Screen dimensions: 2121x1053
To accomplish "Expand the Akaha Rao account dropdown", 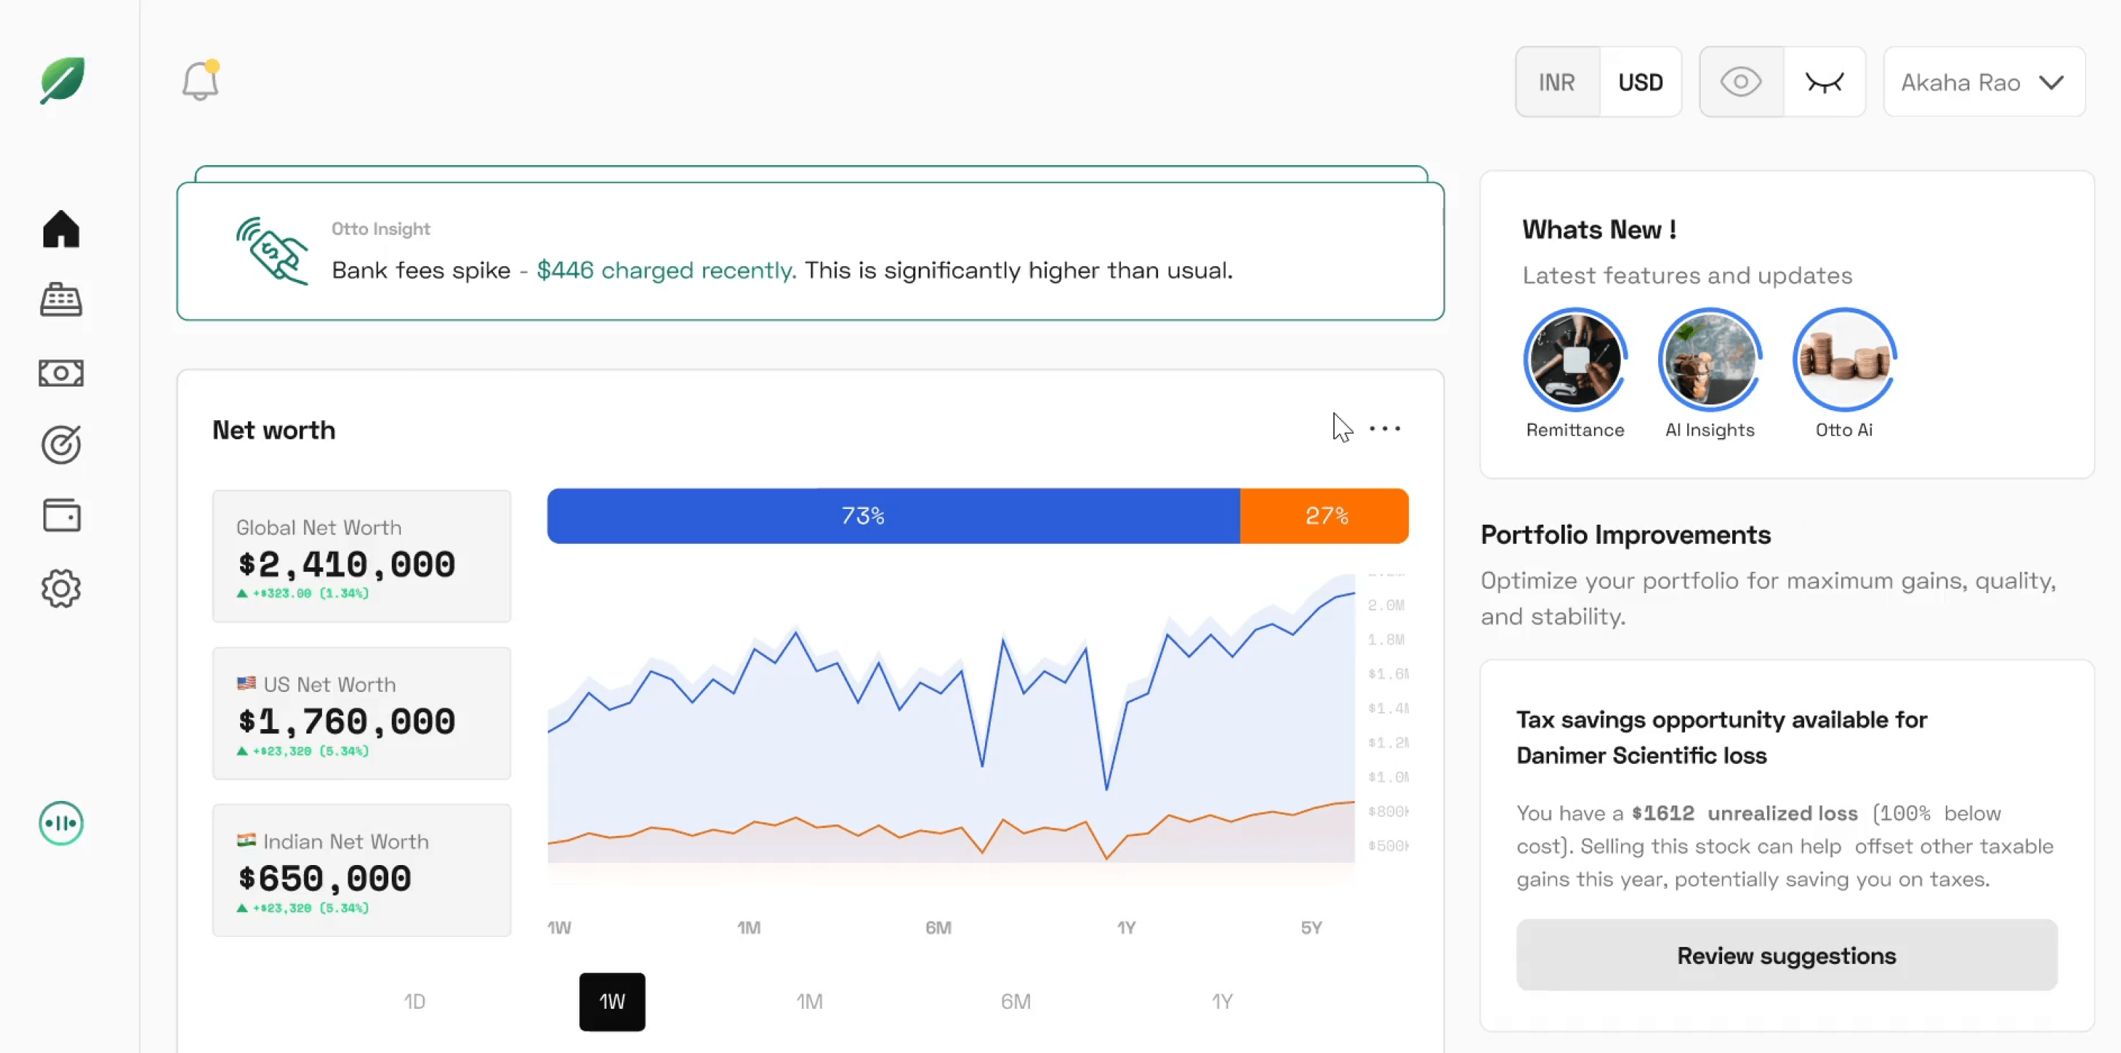I will click(1984, 83).
